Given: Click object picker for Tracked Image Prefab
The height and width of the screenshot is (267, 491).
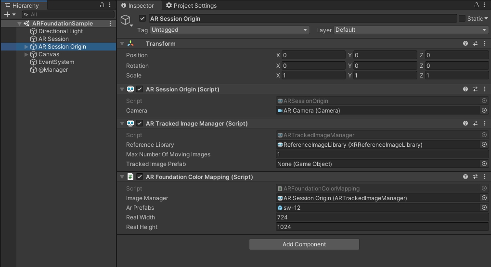Looking at the screenshot, I should click(x=484, y=164).
